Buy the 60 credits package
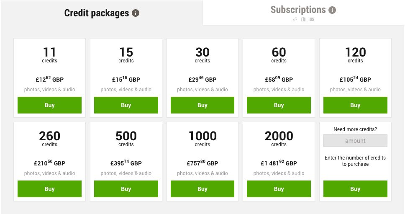The height and width of the screenshot is (214, 405). pos(279,105)
